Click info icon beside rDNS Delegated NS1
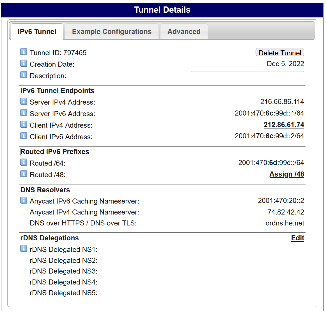This screenshot has height=316, width=326. tap(24, 249)
